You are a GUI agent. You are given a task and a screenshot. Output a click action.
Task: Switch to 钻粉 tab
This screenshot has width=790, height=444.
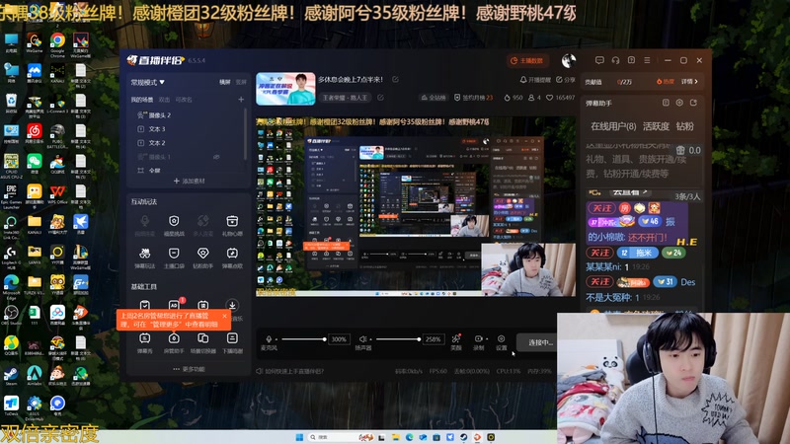tap(684, 126)
